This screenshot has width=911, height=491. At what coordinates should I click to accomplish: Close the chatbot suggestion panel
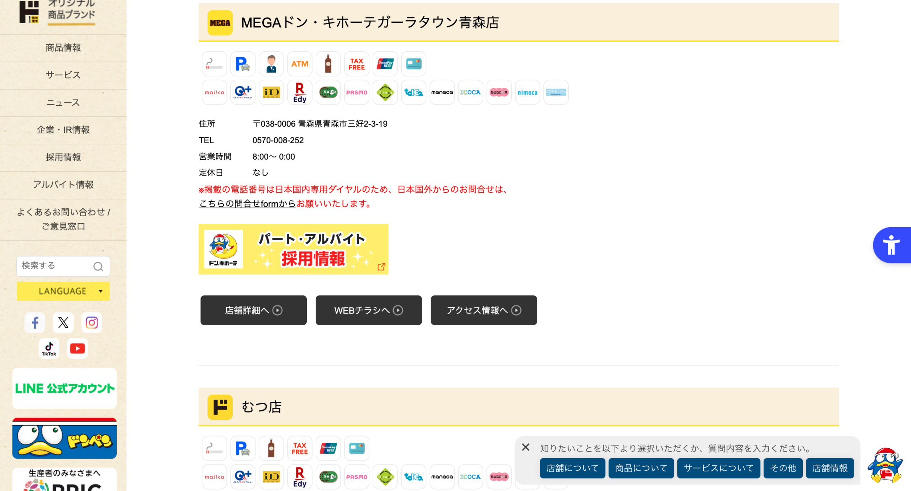[x=526, y=447]
